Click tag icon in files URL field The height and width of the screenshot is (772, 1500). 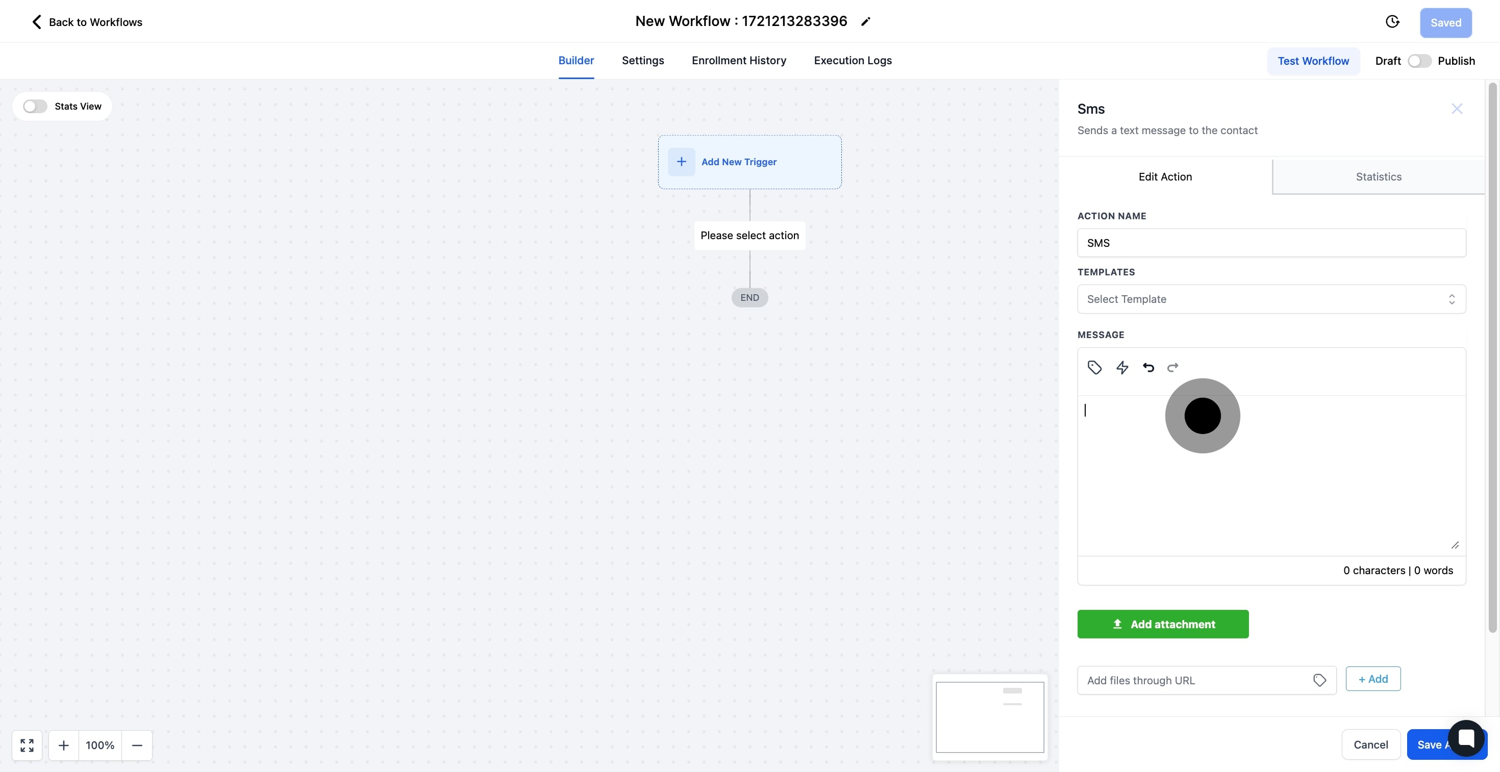coord(1319,680)
